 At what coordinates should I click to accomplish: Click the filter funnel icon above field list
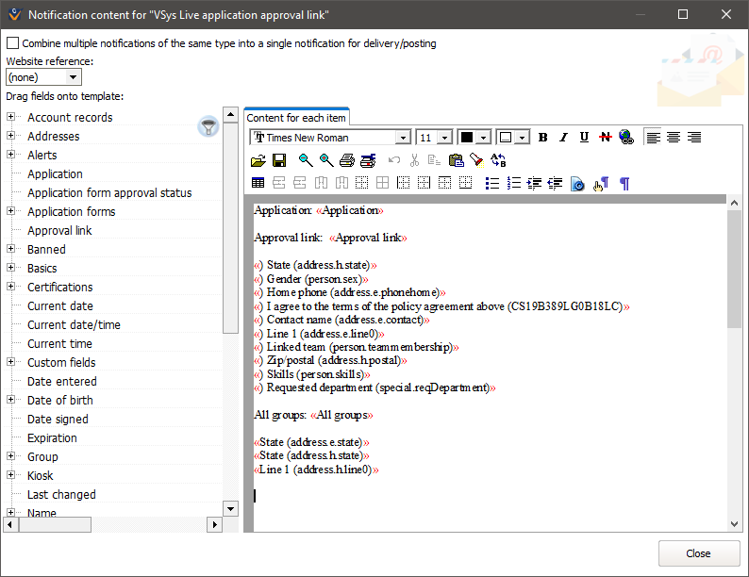(x=208, y=126)
